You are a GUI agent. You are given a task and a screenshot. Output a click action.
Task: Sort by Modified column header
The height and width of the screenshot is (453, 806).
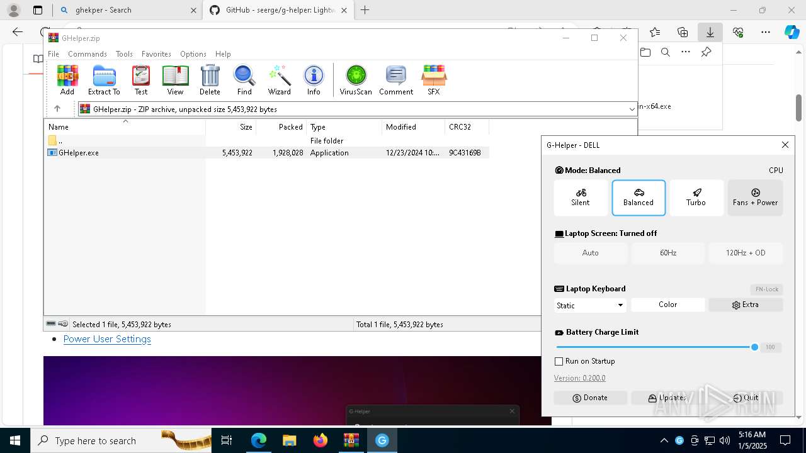(414, 127)
